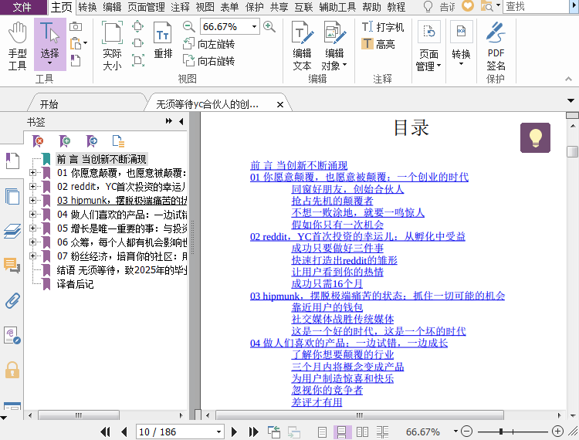The image size is (579, 440).
Task: Open the layers panel icon
Action: (x=12, y=231)
